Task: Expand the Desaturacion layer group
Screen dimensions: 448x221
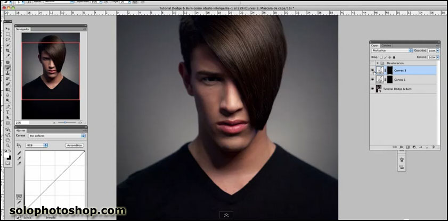Action: [378, 63]
